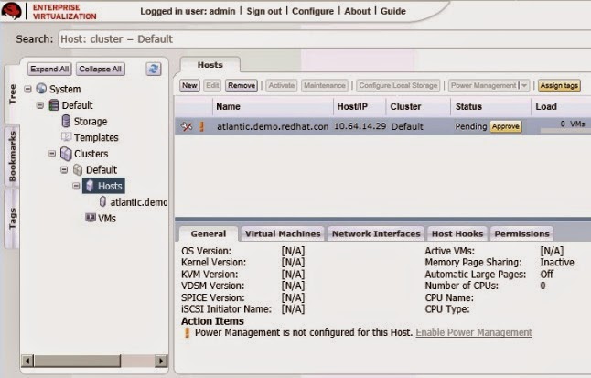The height and width of the screenshot is (378, 591).
Task: Select Templates in the tree
Action: [96, 137]
